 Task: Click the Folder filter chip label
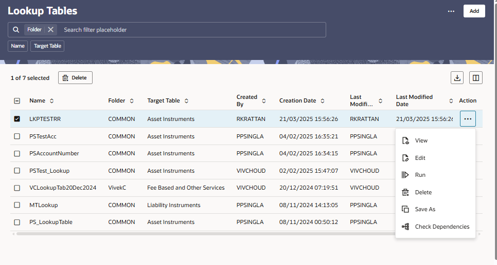34,30
